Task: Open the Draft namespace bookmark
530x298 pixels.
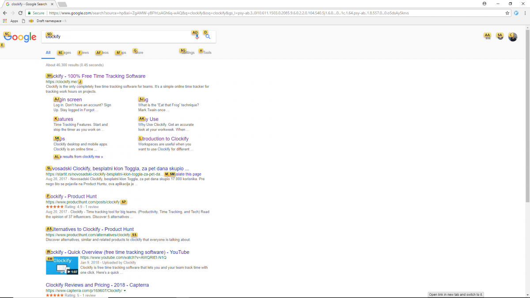Action: click(x=48, y=21)
